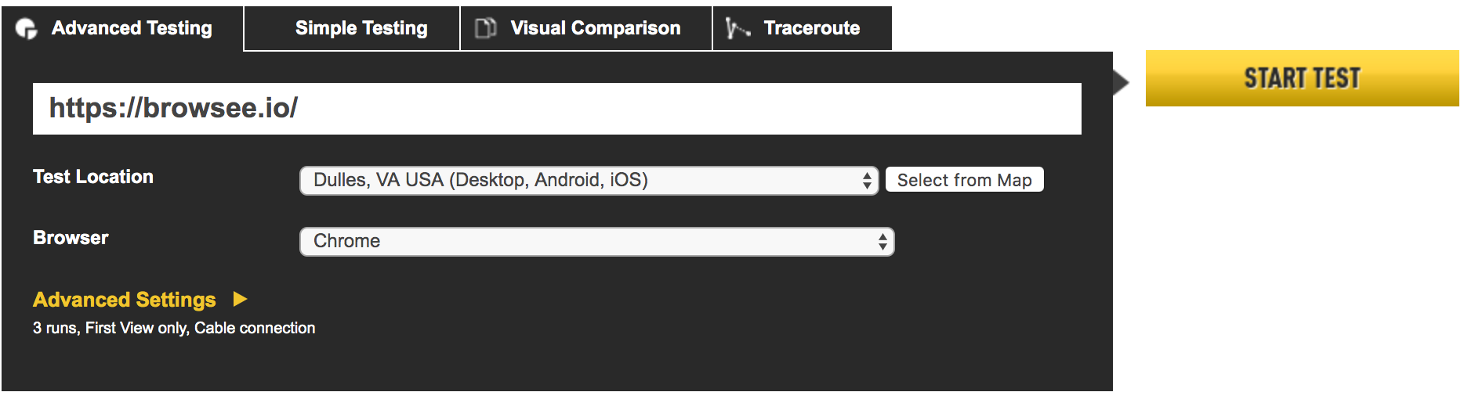Click the yellow START TEST button
The height and width of the screenshot is (410, 1475).
pos(1303,78)
